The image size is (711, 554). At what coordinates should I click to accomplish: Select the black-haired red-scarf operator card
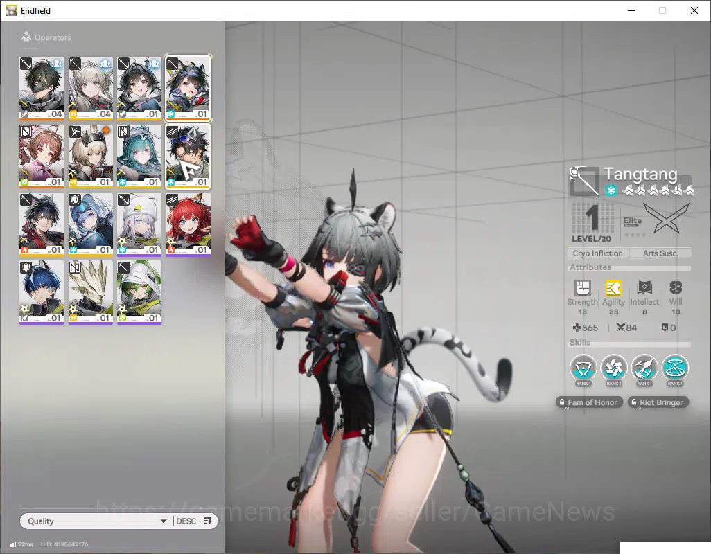42,224
